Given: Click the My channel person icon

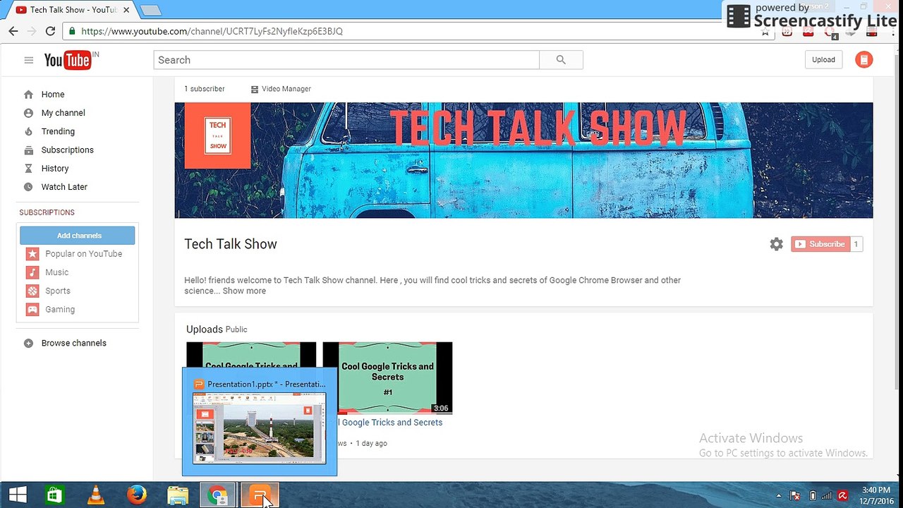Looking at the screenshot, I should [28, 113].
